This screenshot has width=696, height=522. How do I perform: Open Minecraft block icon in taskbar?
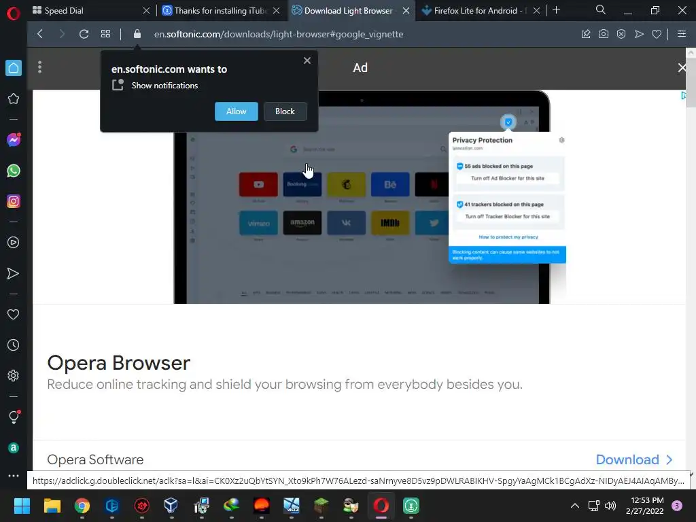pos(321,506)
